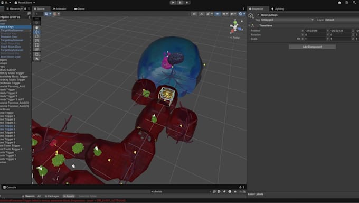Toggle the scene gizmo rotation lock

point(242,21)
